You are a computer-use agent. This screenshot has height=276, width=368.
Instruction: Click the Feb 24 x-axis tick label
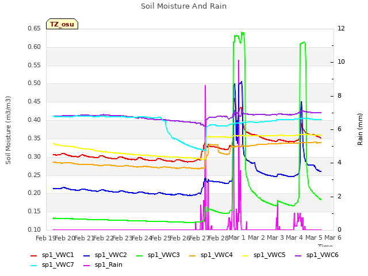[x=141, y=238]
